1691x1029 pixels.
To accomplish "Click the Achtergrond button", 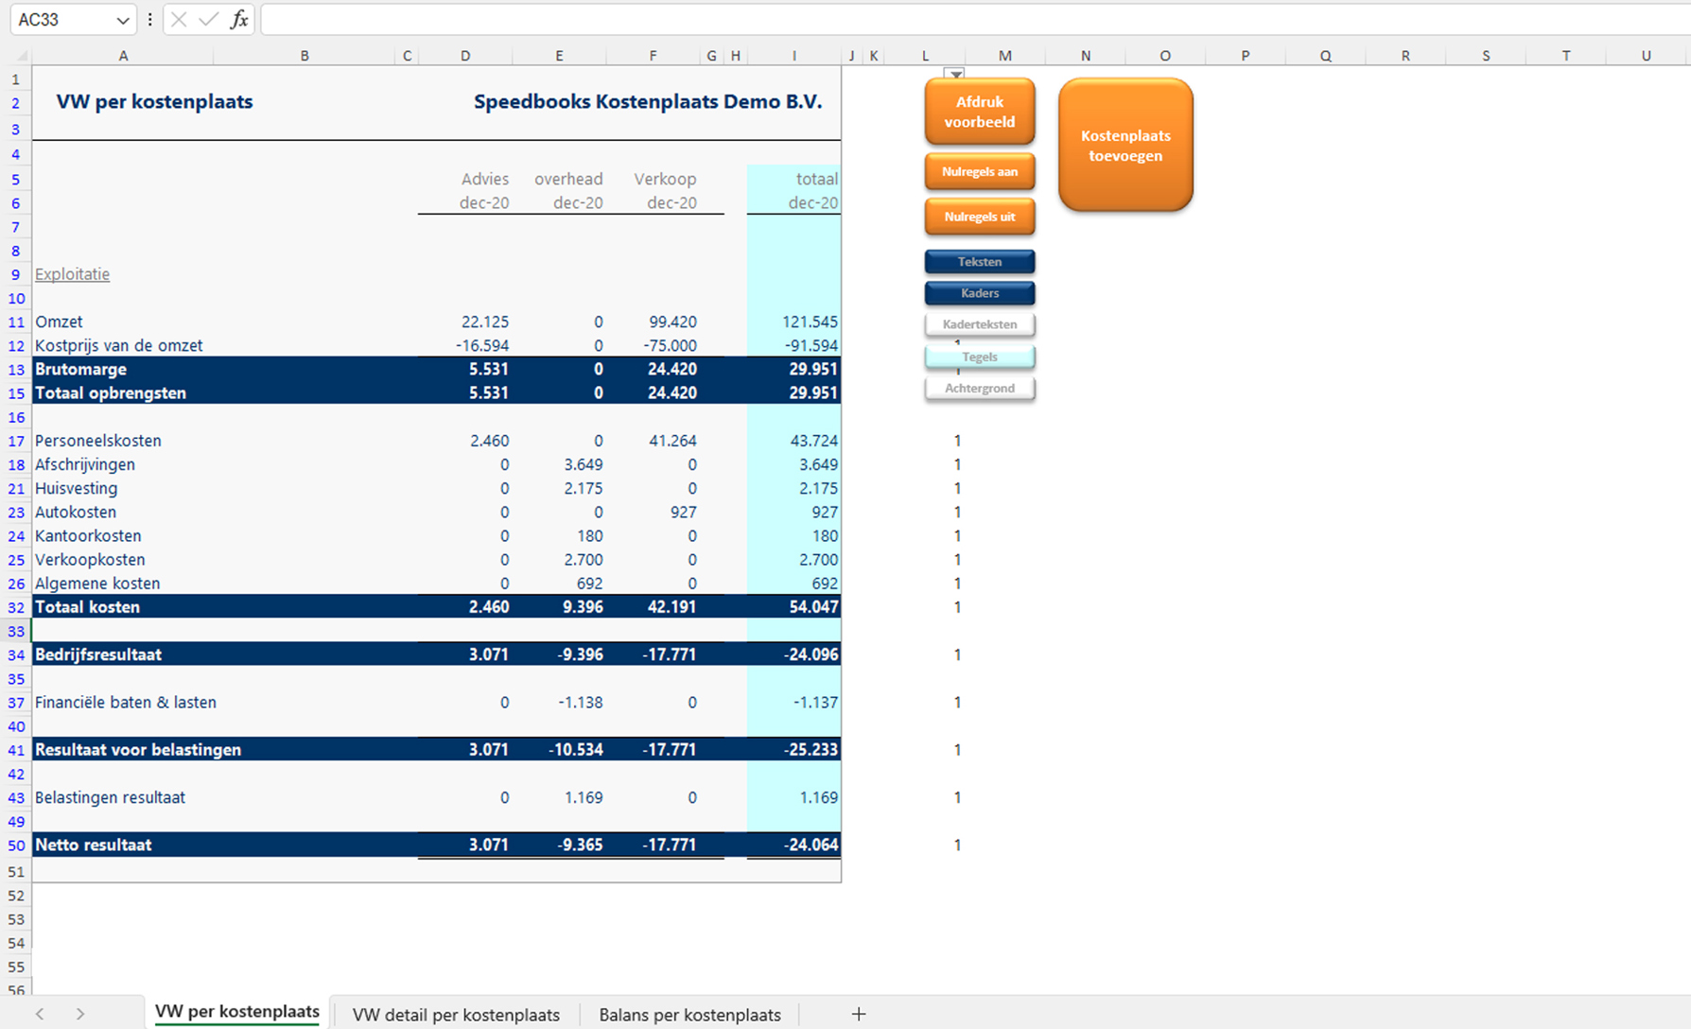I will point(980,388).
